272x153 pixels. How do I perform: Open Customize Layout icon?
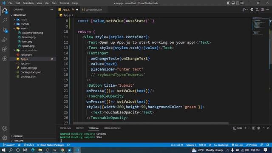[242, 3]
